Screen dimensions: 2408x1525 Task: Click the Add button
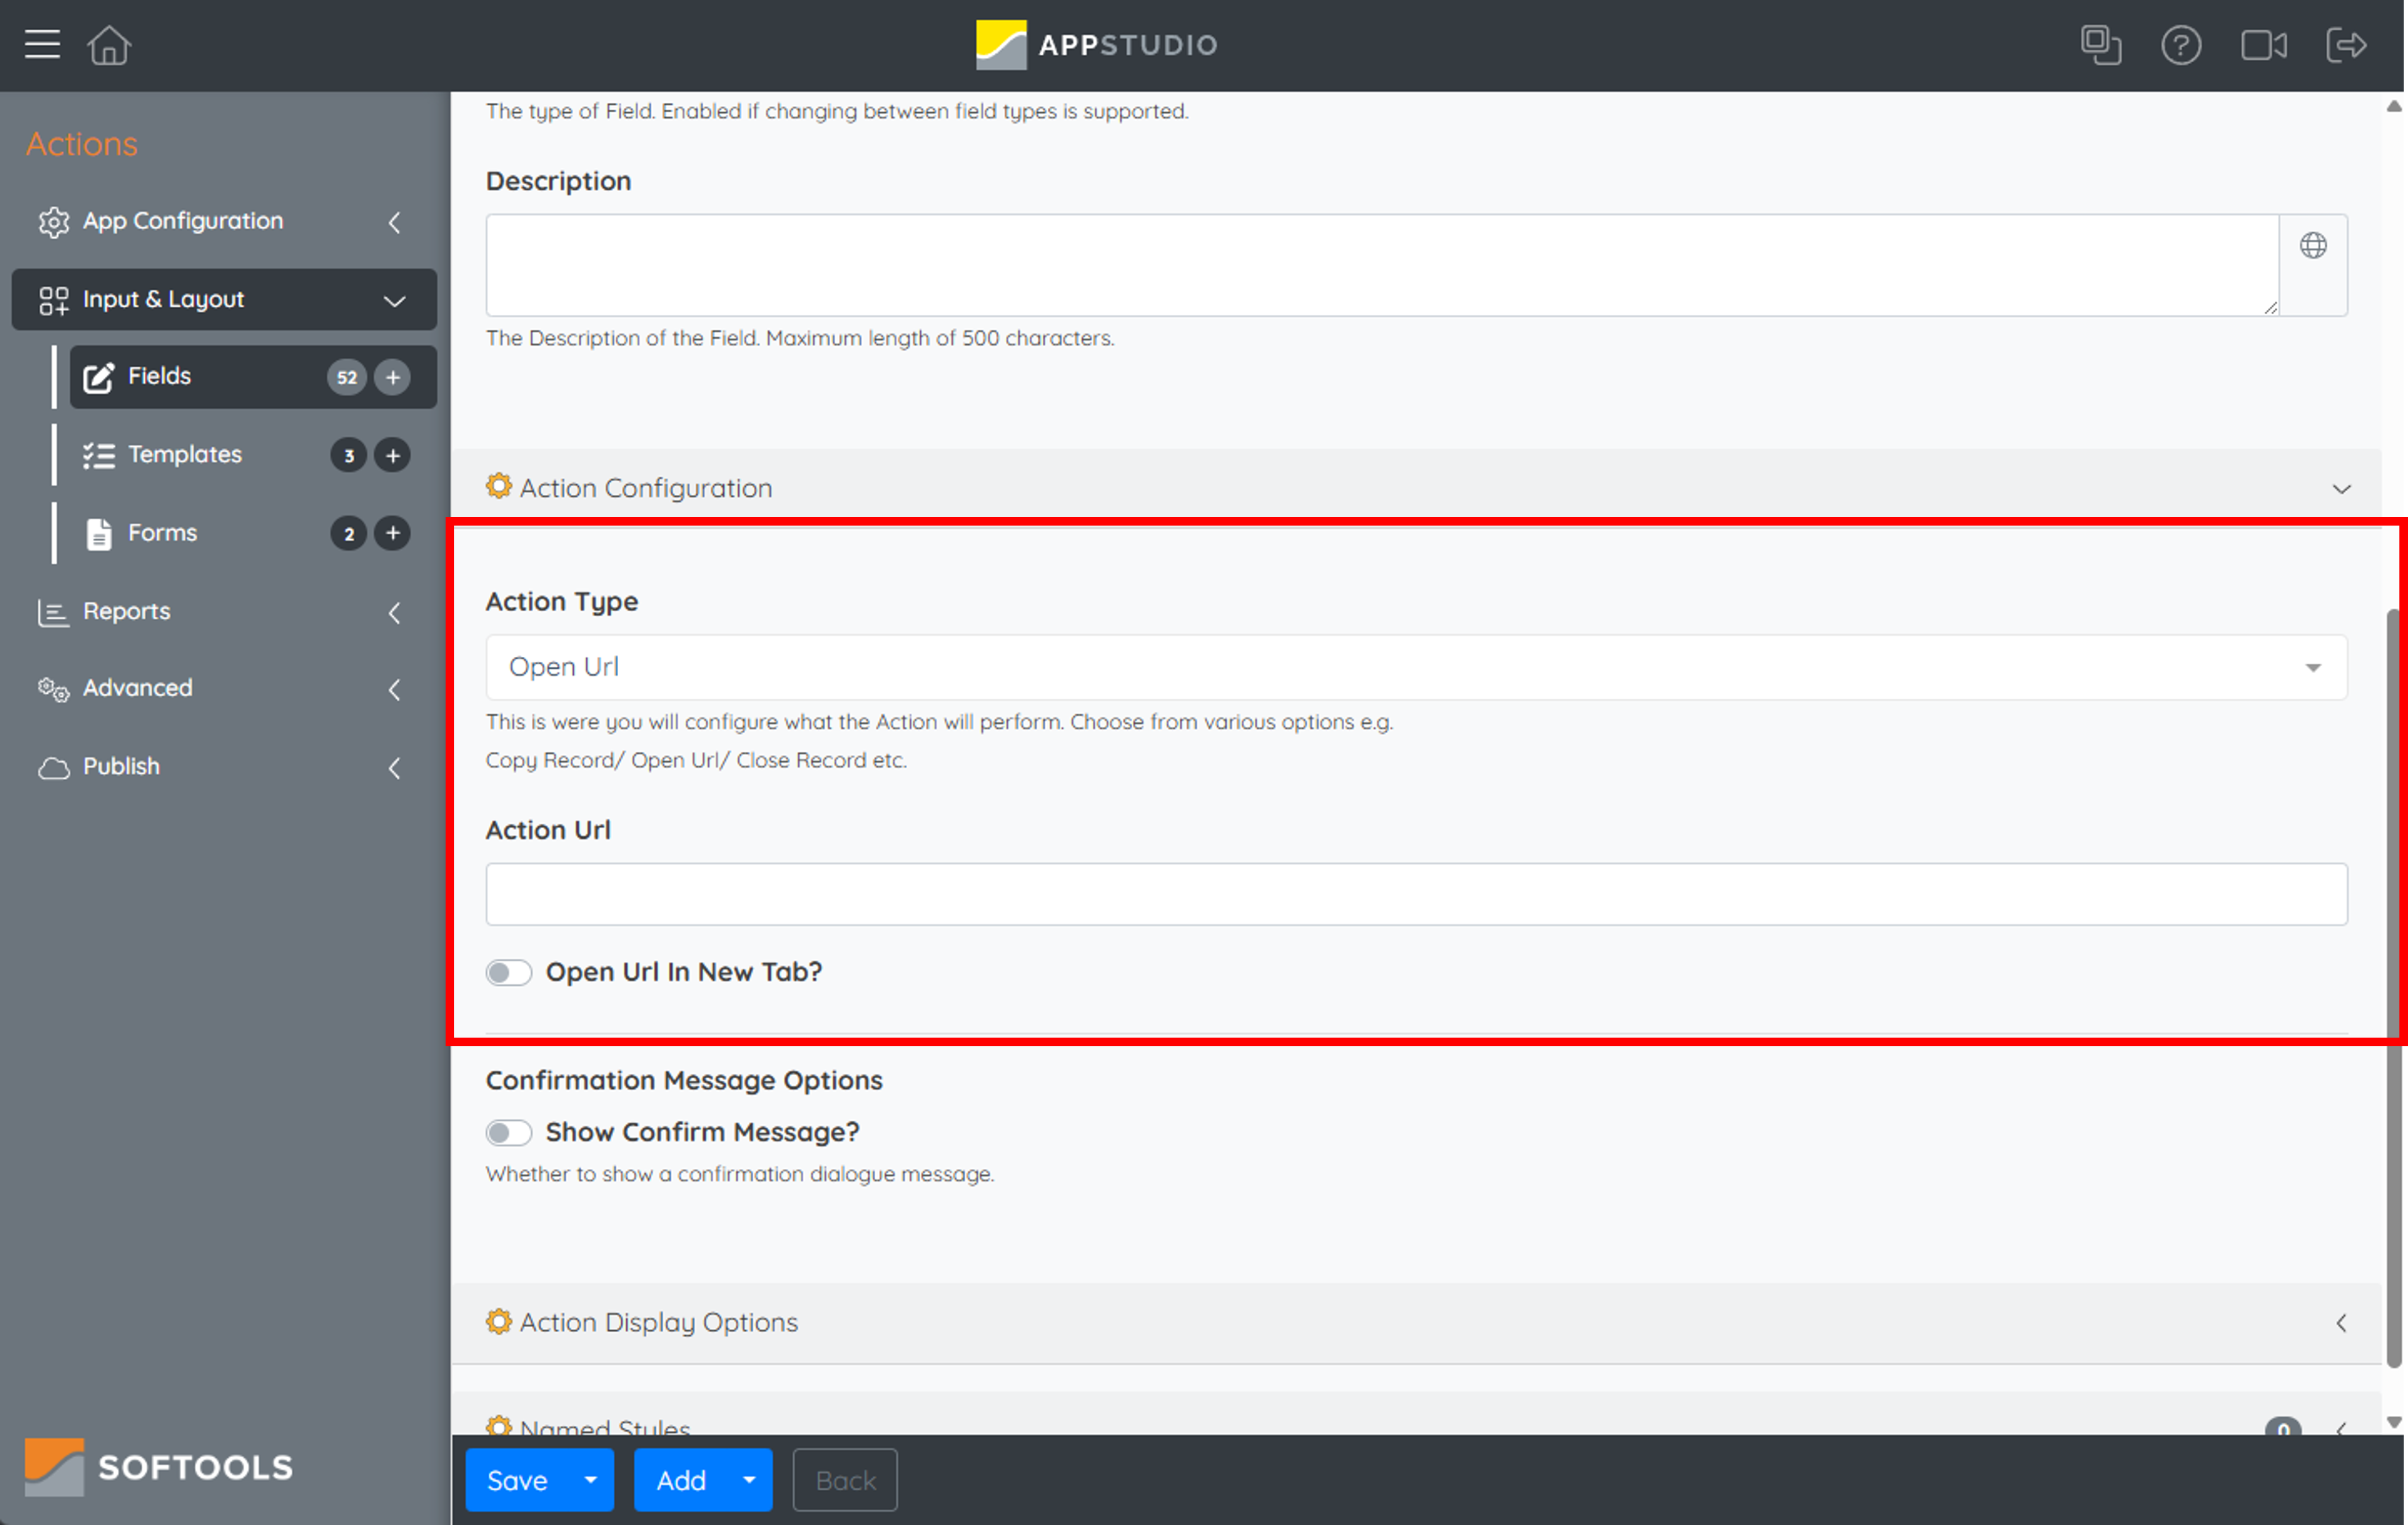tap(681, 1479)
